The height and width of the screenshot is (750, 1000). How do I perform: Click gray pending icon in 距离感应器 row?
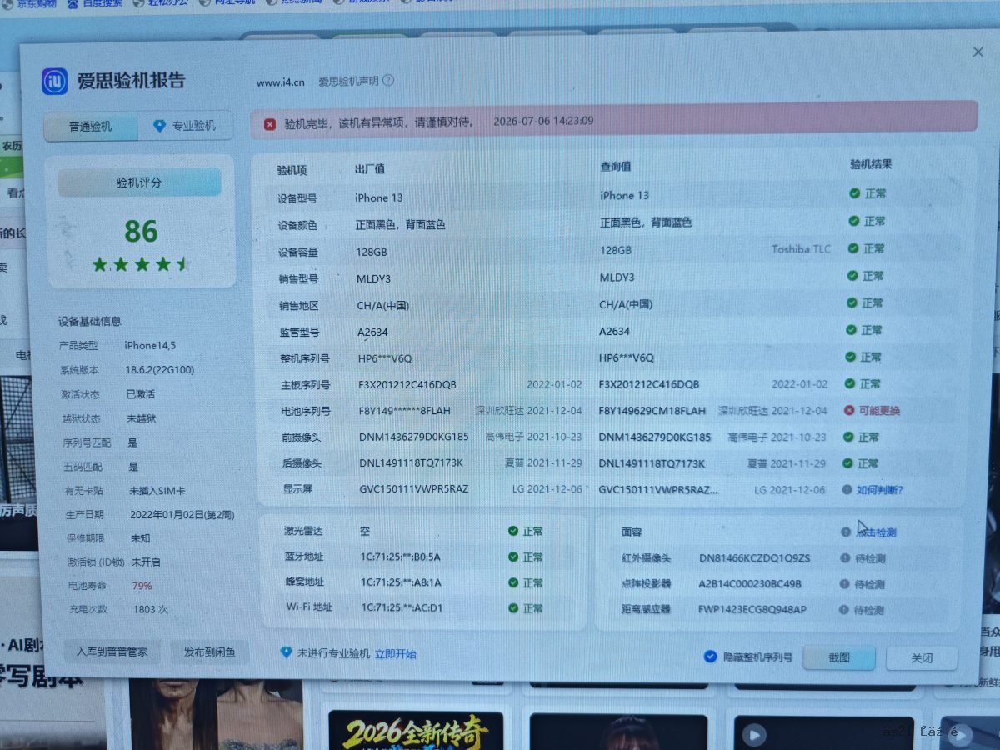click(843, 610)
